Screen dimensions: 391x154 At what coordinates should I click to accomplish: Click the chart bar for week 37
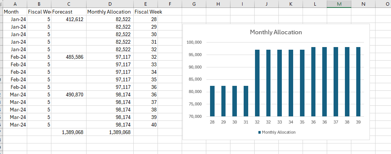click(335, 82)
